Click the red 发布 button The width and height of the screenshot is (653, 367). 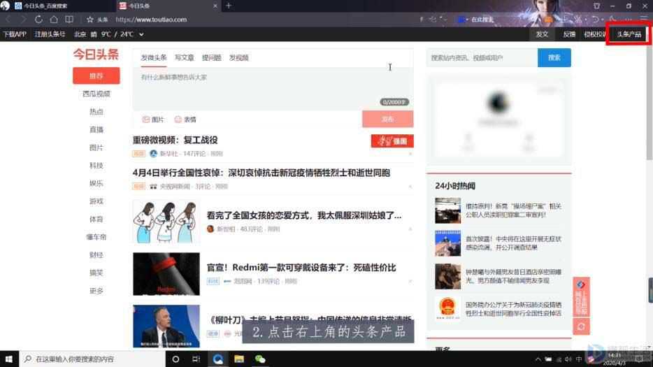point(388,119)
